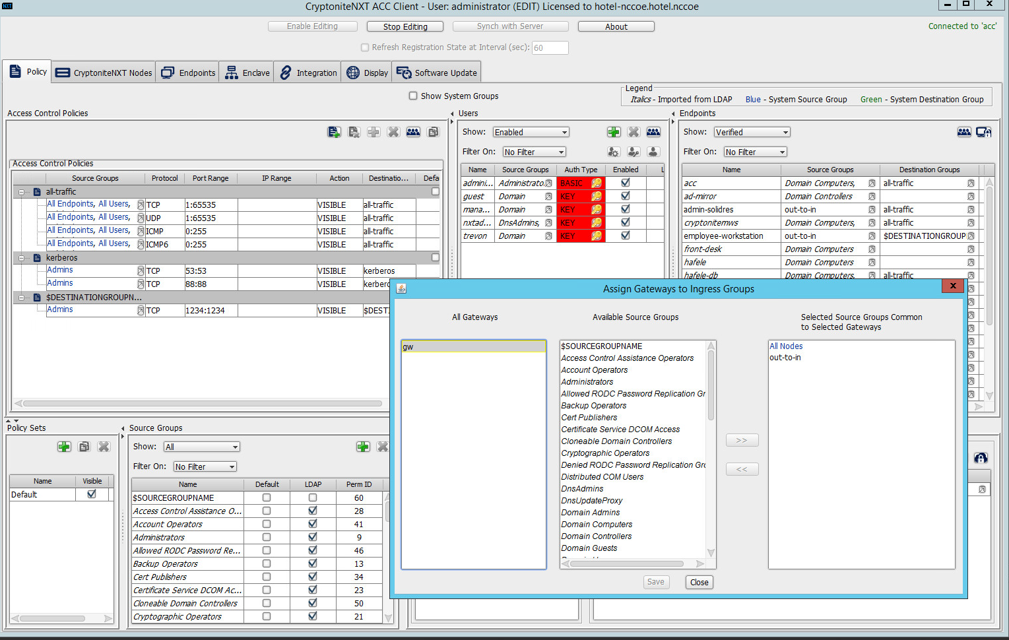Open source groups editor for acc endpoint
This screenshot has width=1009, height=640.
(872, 183)
